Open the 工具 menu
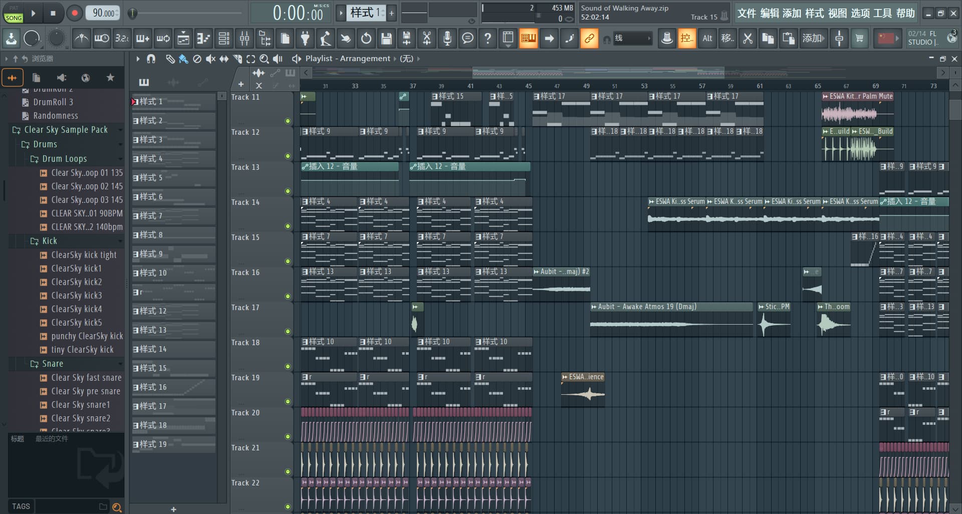 pos(883,14)
